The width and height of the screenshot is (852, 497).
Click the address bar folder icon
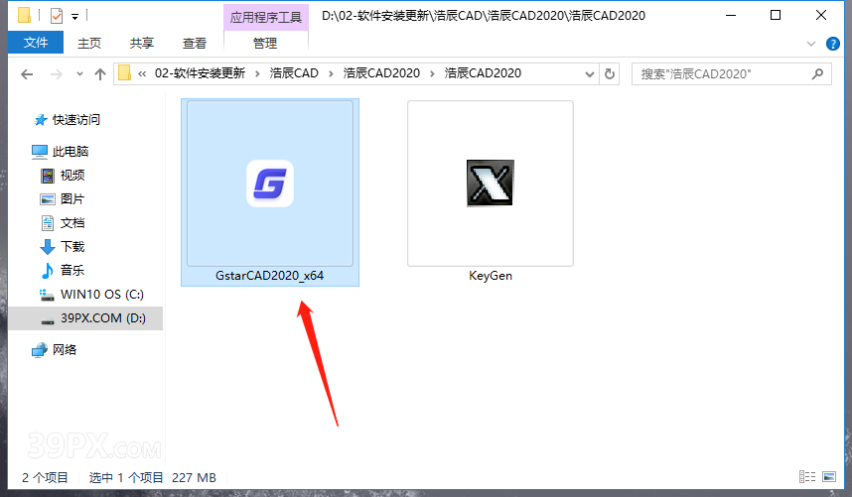(125, 72)
